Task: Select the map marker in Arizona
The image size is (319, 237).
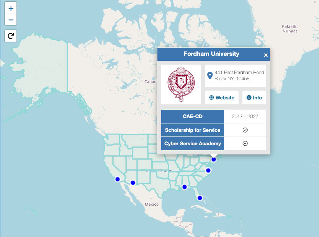Action: [x=133, y=183]
